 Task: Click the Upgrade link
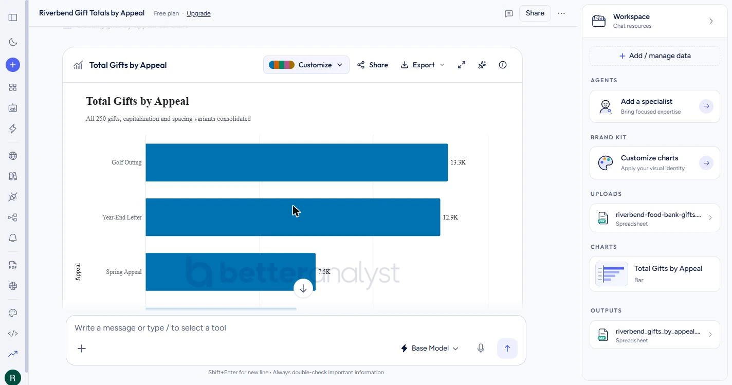[x=198, y=13]
